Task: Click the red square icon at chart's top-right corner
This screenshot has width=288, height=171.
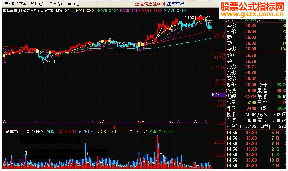Action: point(210,11)
